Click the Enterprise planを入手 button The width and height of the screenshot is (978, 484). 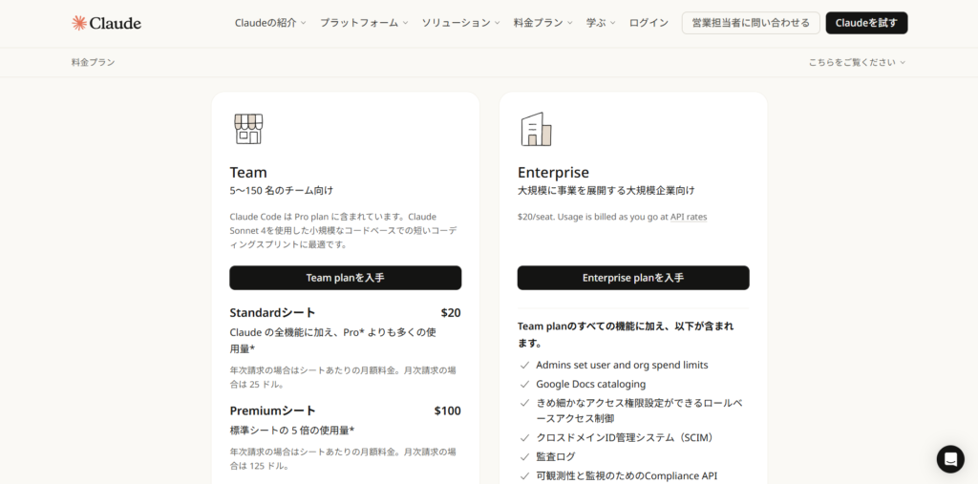click(633, 278)
